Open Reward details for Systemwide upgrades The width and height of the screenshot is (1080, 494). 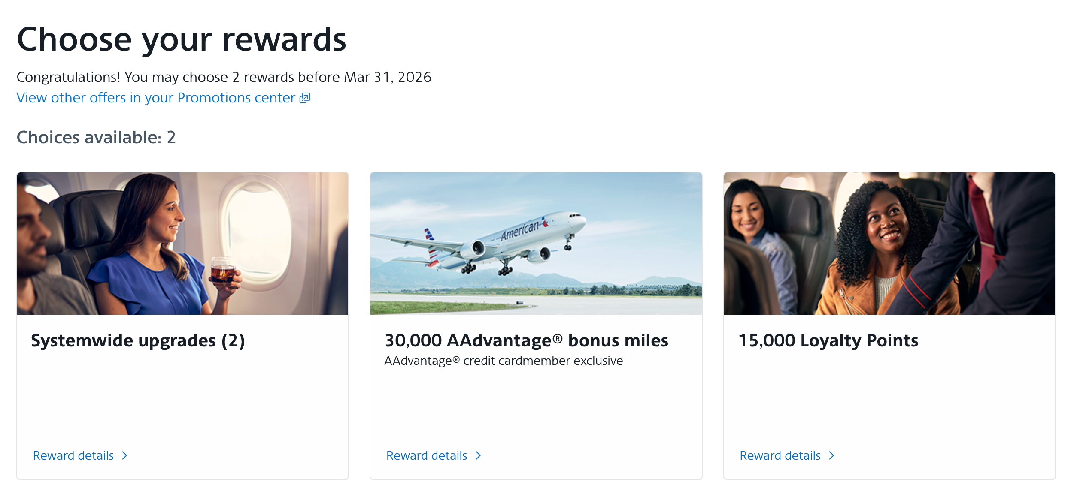(x=73, y=455)
